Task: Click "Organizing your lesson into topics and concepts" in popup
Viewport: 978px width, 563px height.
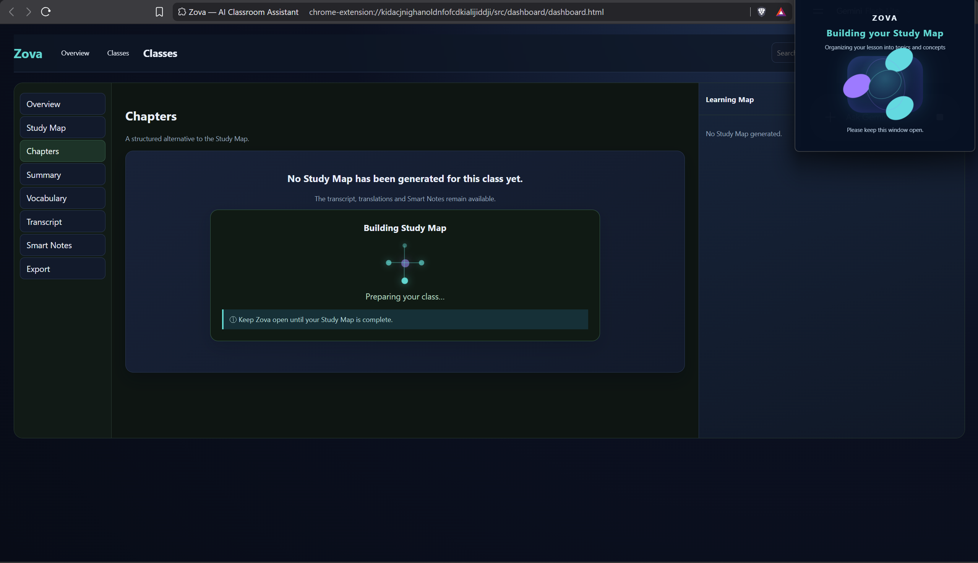Action: (884, 47)
